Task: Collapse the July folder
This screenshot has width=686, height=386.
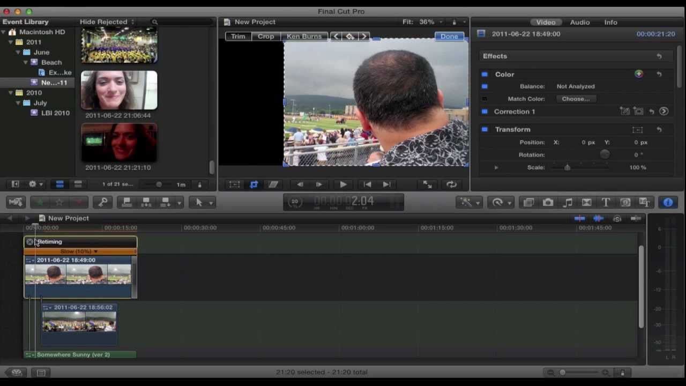Action: [18, 103]
